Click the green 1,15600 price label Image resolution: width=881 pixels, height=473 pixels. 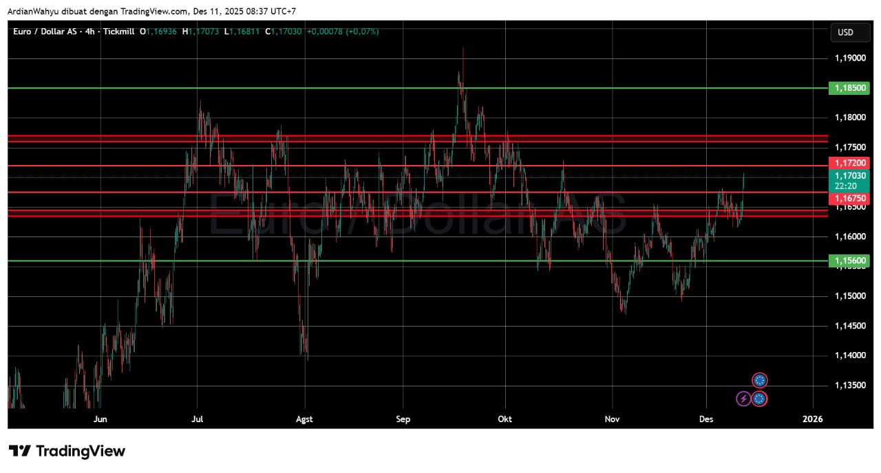851,261
